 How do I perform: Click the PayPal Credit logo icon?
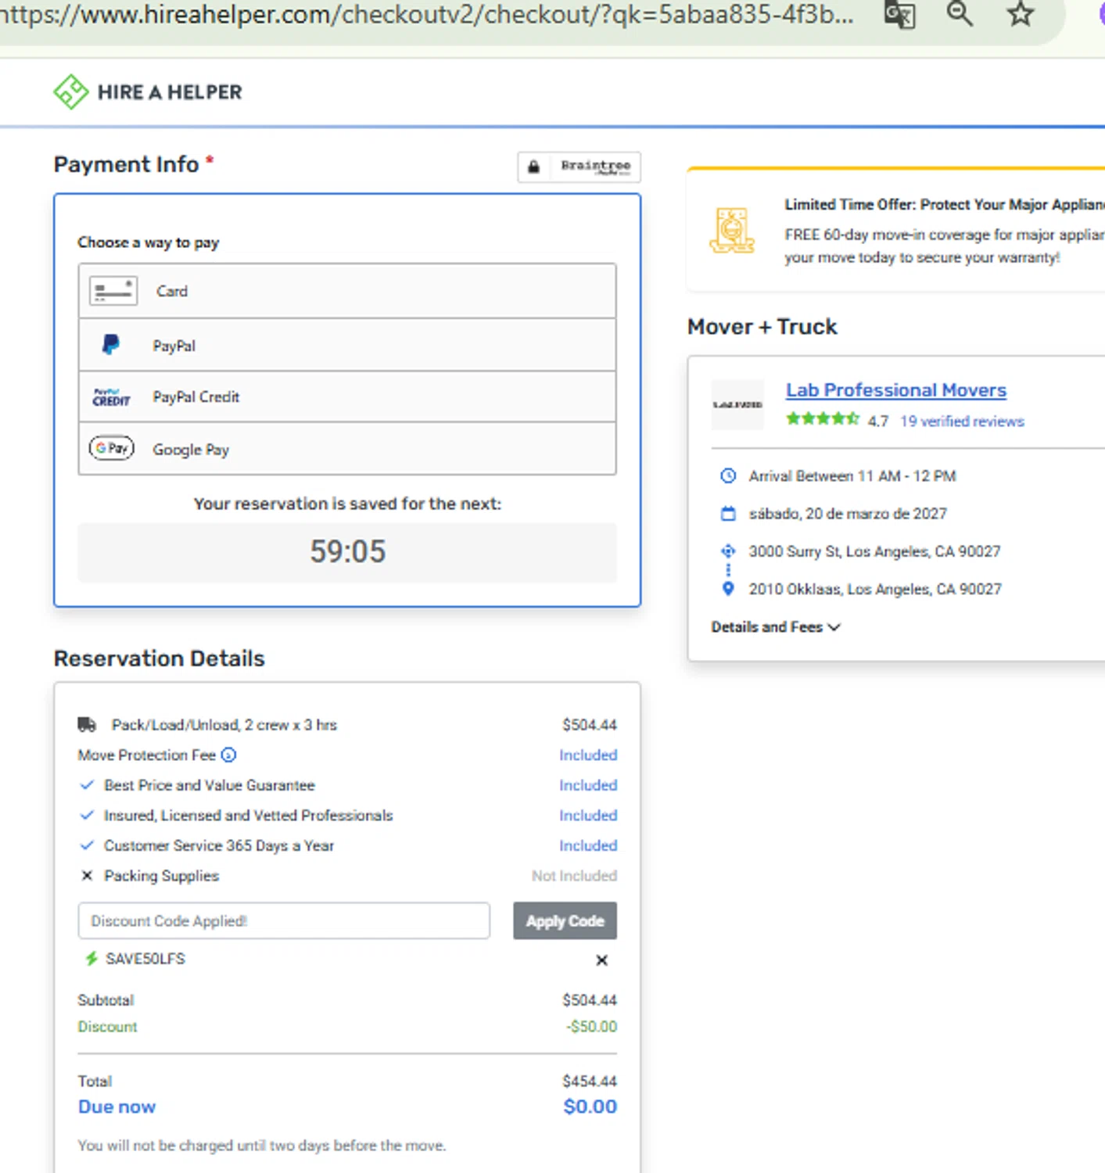[x=111, y=397]
